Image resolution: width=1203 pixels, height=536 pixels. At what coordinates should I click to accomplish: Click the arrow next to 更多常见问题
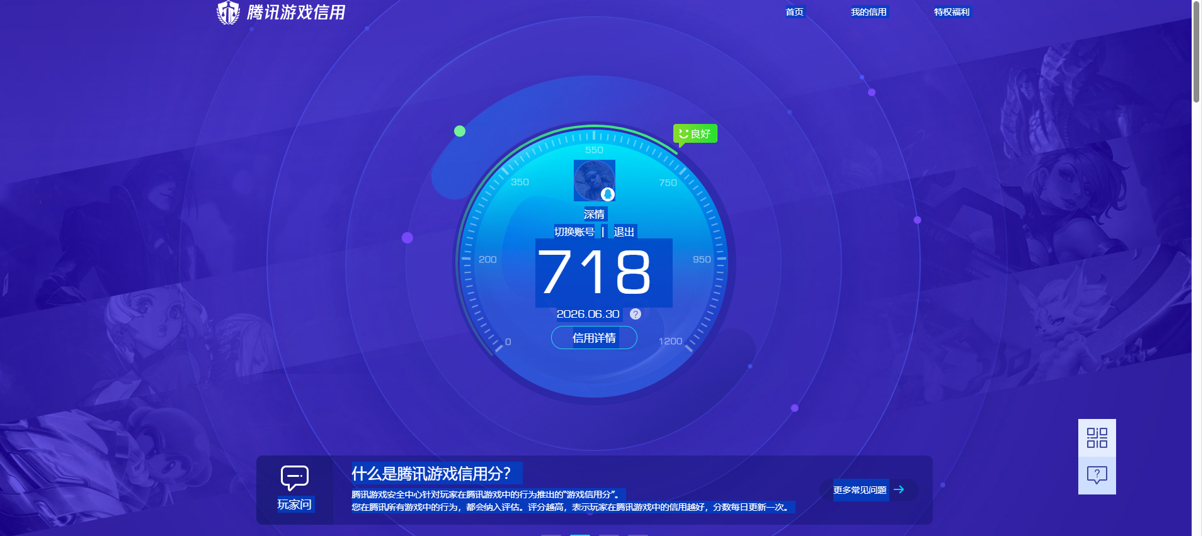(x=899, y=489)
